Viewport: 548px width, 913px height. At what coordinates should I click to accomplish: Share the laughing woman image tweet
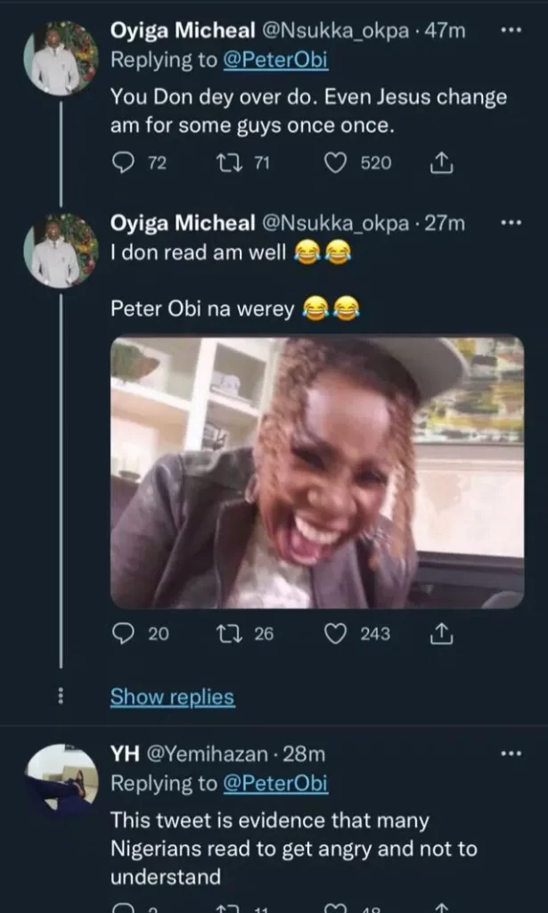click(x=442, y=634)
